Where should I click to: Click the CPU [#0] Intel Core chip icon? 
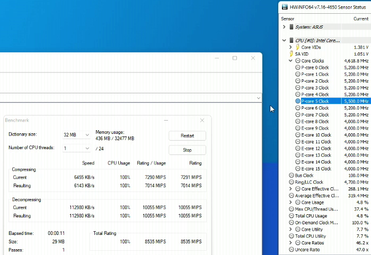click(291, 40)
